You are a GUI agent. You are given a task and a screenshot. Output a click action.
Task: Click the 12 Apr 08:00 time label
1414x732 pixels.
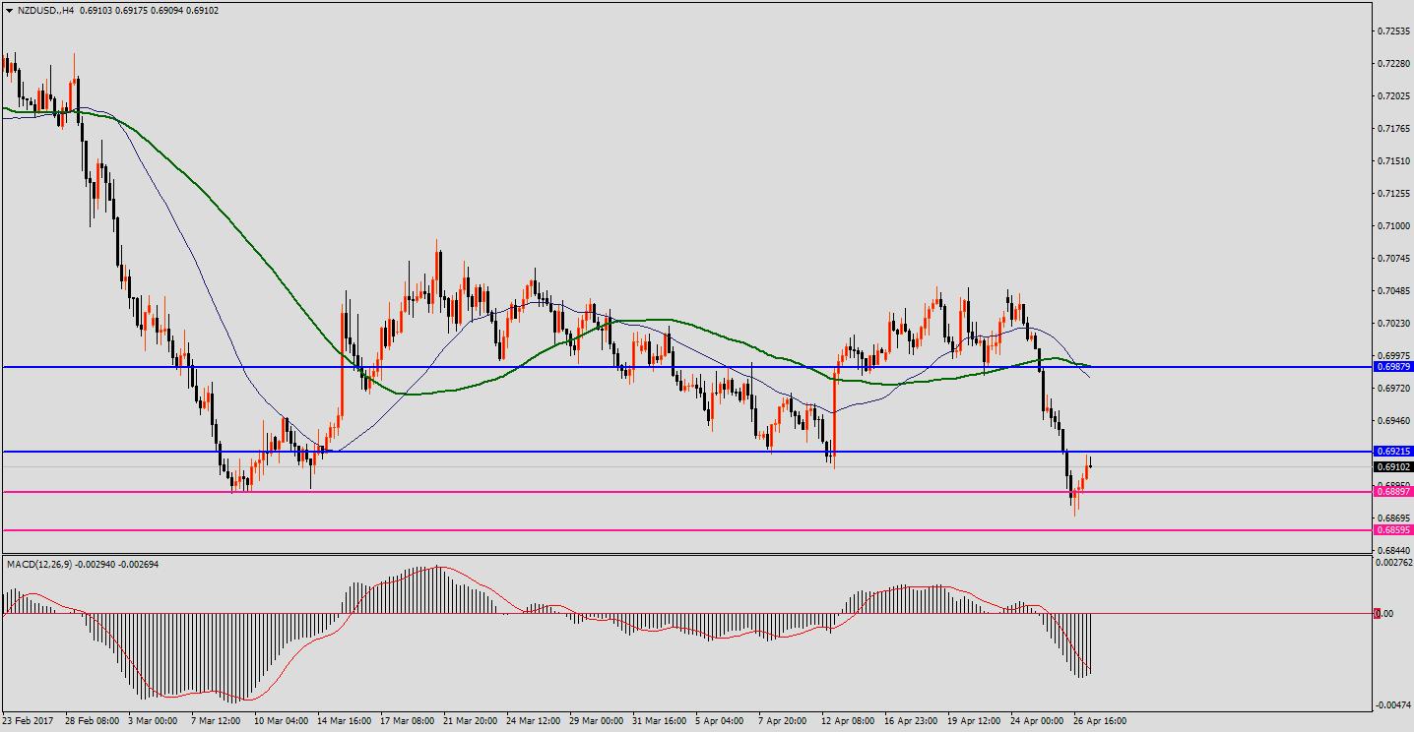pyautogui.click(x=847, y=721)
